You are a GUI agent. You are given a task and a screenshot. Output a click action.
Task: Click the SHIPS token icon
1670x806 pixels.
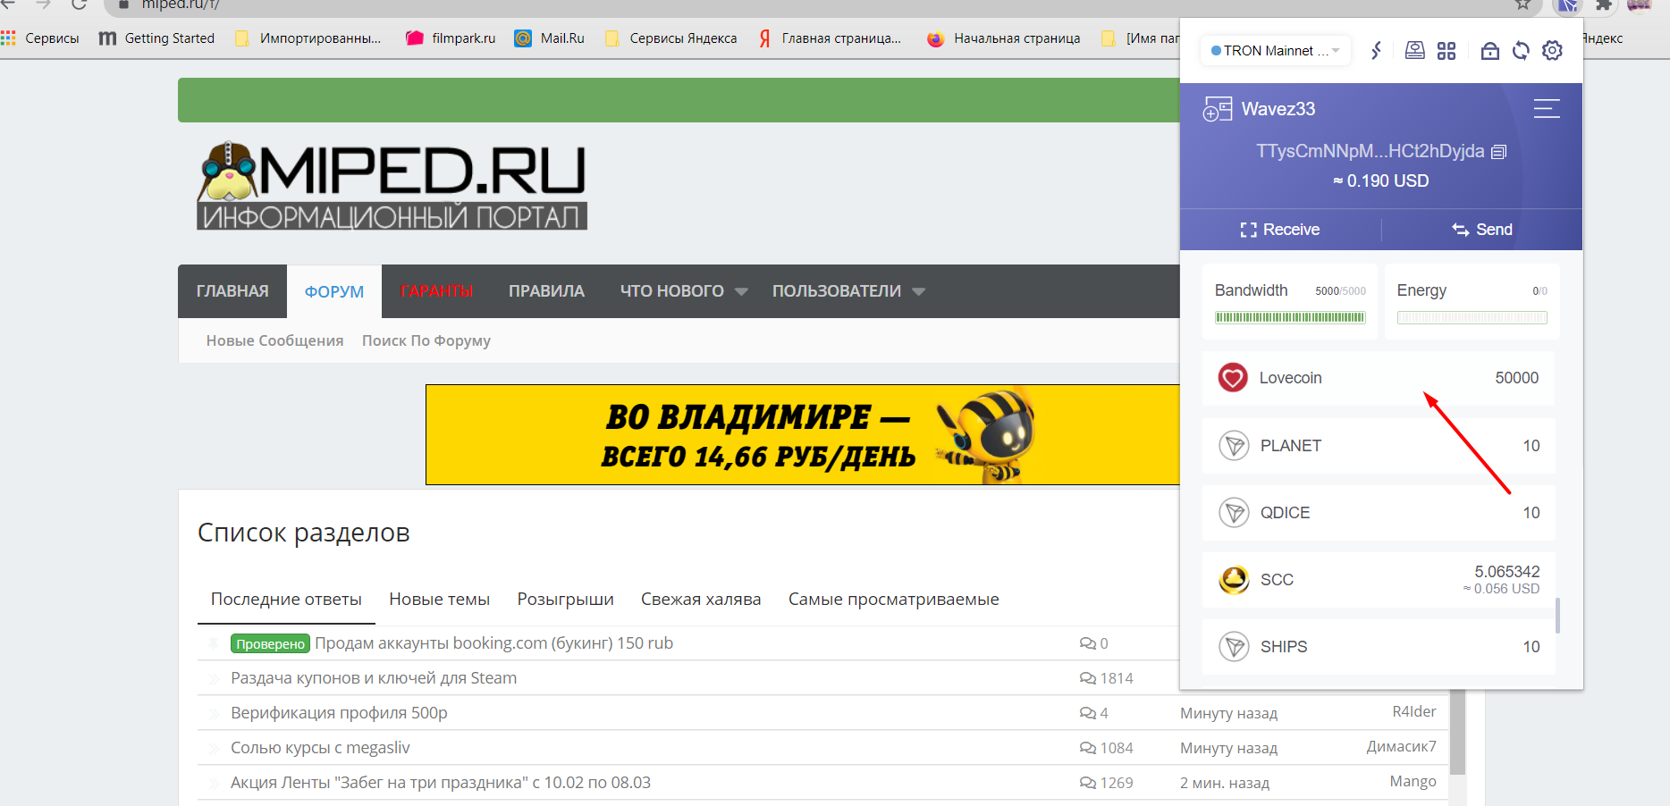tap(1234, 646)
